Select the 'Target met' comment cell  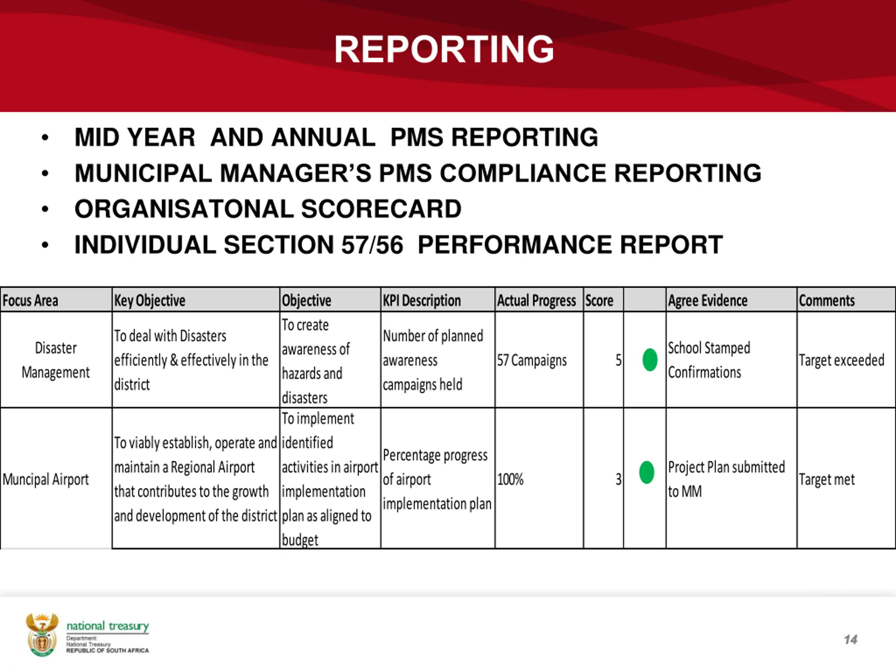click(x=846, y=479)
